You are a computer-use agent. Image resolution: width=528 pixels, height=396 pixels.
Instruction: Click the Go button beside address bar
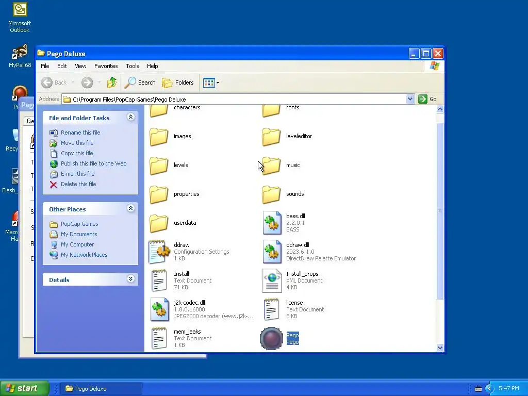pos(427,99)
